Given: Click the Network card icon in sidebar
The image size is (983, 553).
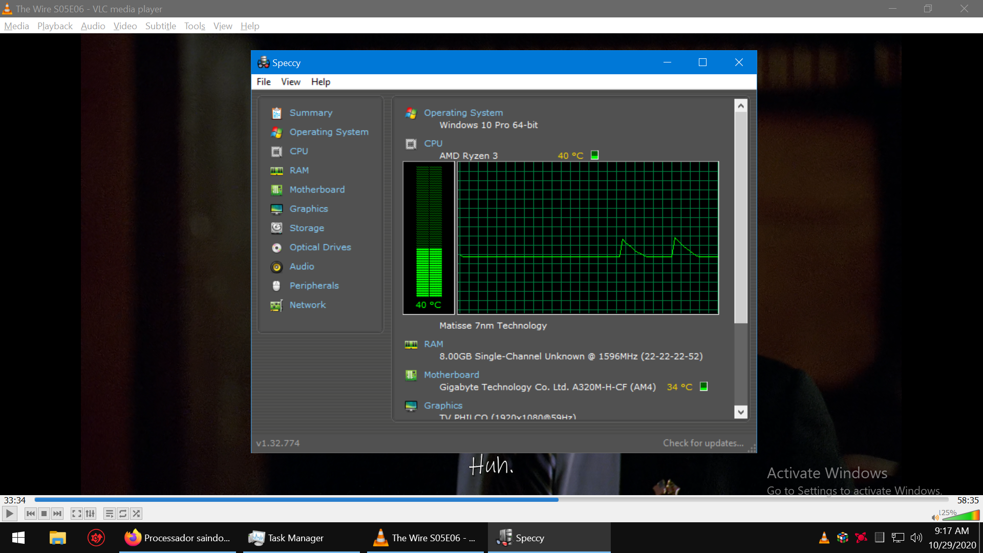Looking at the screenshot, I should click(276, 306).
